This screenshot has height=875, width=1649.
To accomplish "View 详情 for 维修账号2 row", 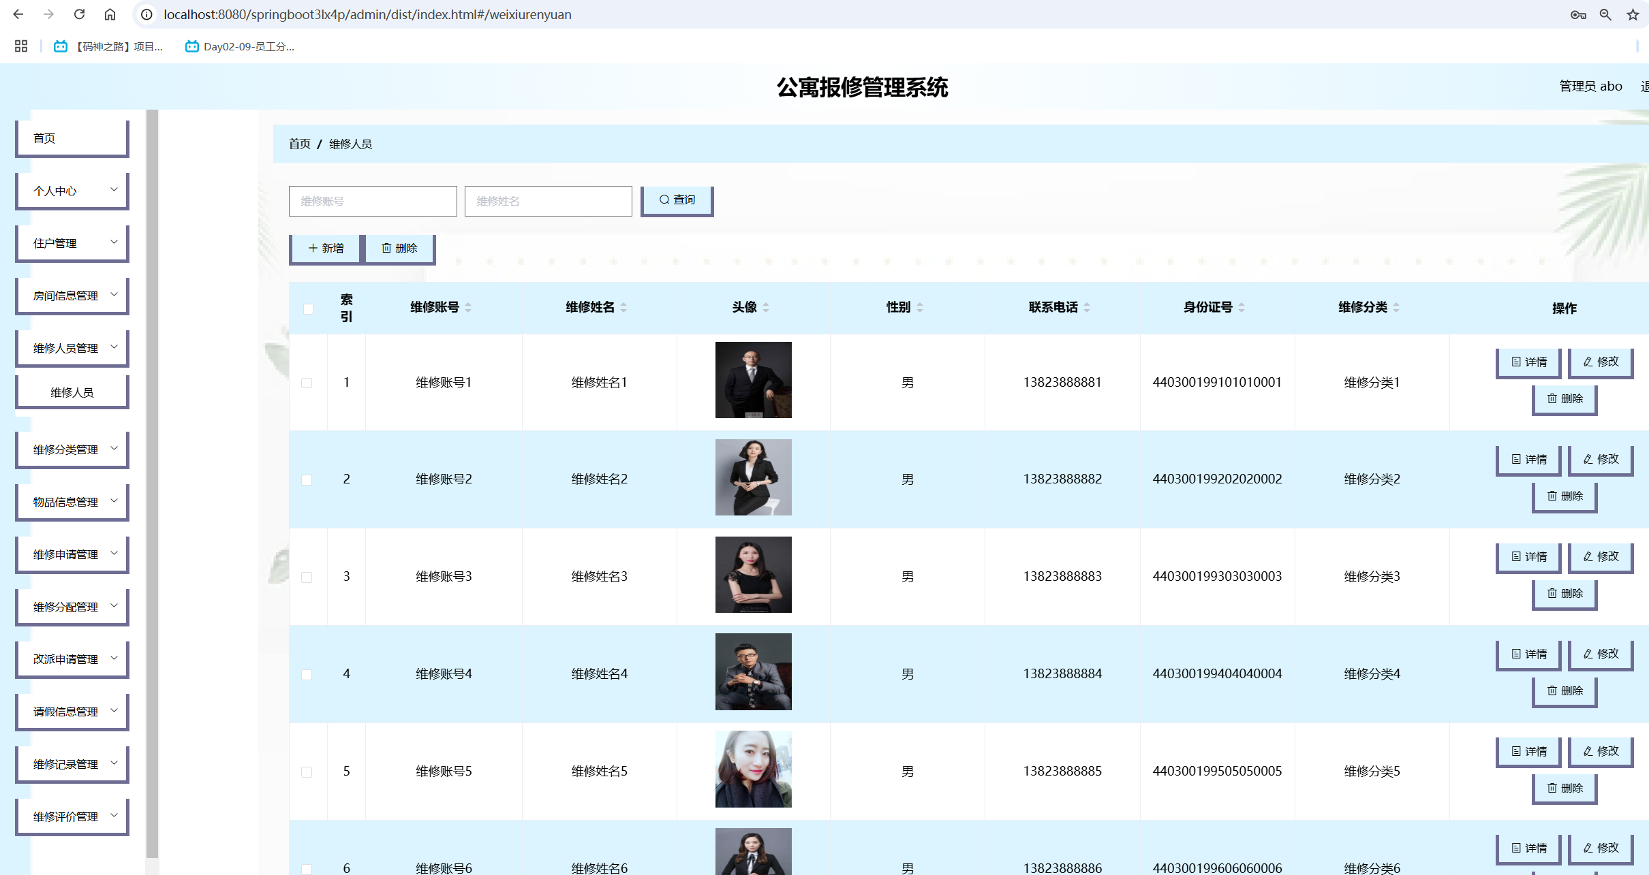I will tap(1528, 460).
